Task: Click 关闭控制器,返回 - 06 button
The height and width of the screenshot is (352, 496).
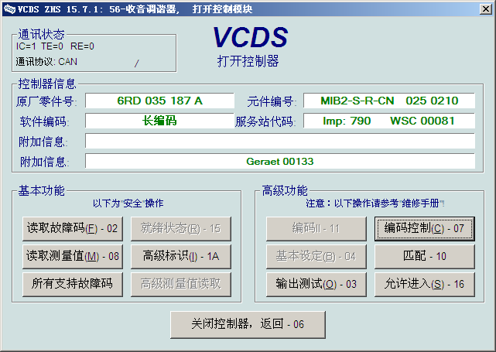Action: (x=248, y=324)
